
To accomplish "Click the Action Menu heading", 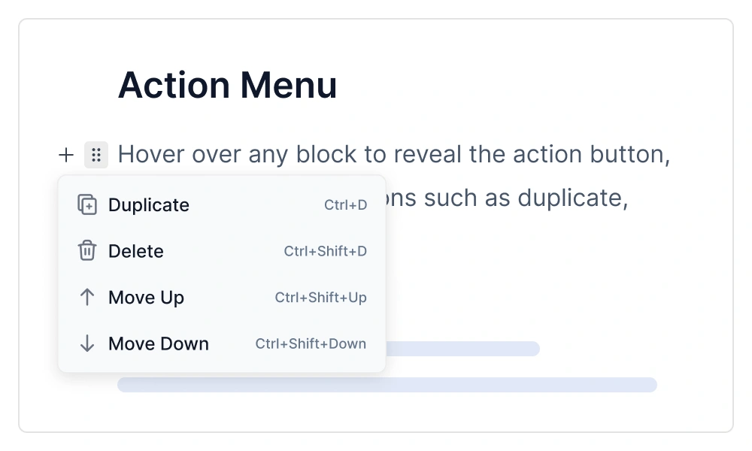I will (x=227, y=85).
